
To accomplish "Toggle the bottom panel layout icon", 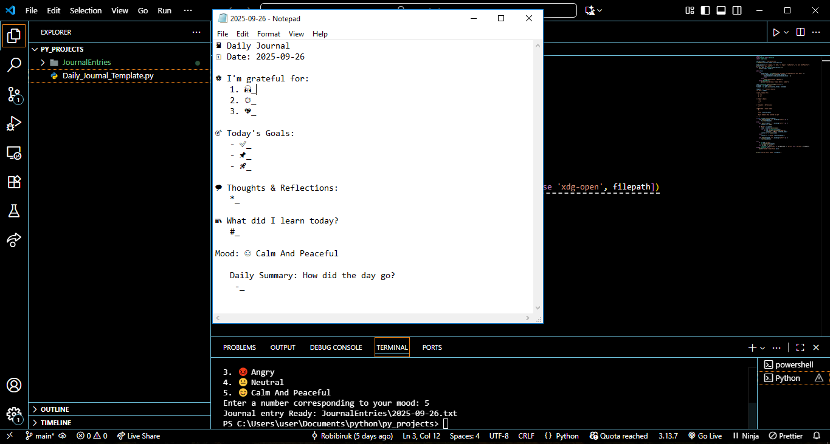I will [x=721, y=10].
